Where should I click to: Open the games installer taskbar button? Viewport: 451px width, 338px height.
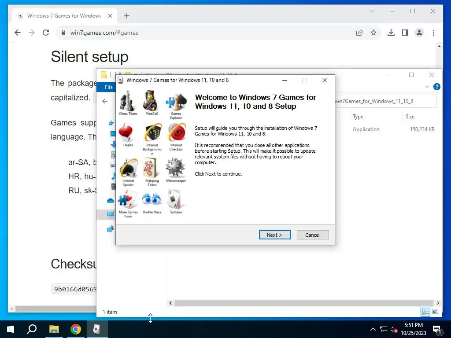pos(97,329)
